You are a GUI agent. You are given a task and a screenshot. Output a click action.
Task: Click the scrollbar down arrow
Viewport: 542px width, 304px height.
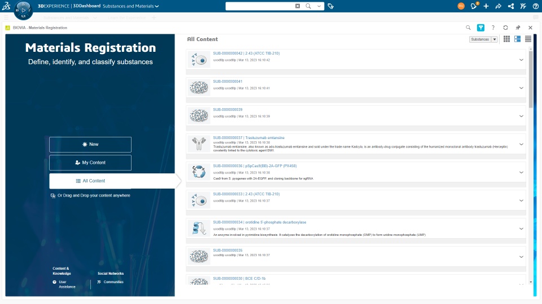(x=531, y=282)
